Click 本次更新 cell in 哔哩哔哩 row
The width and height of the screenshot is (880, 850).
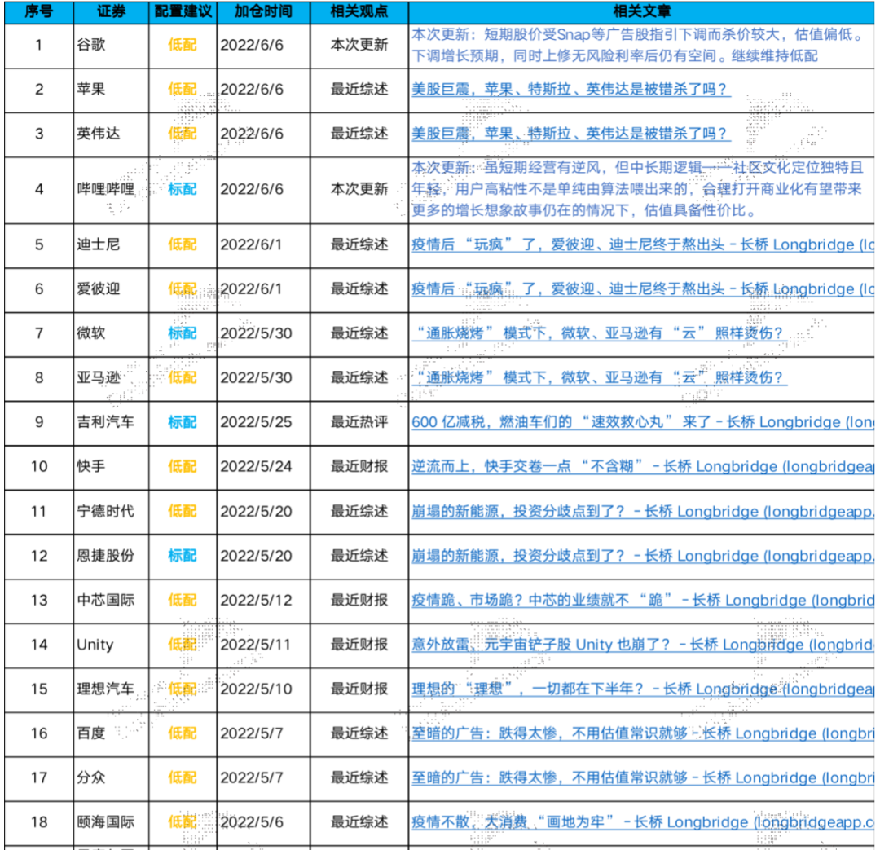(359, 190)
